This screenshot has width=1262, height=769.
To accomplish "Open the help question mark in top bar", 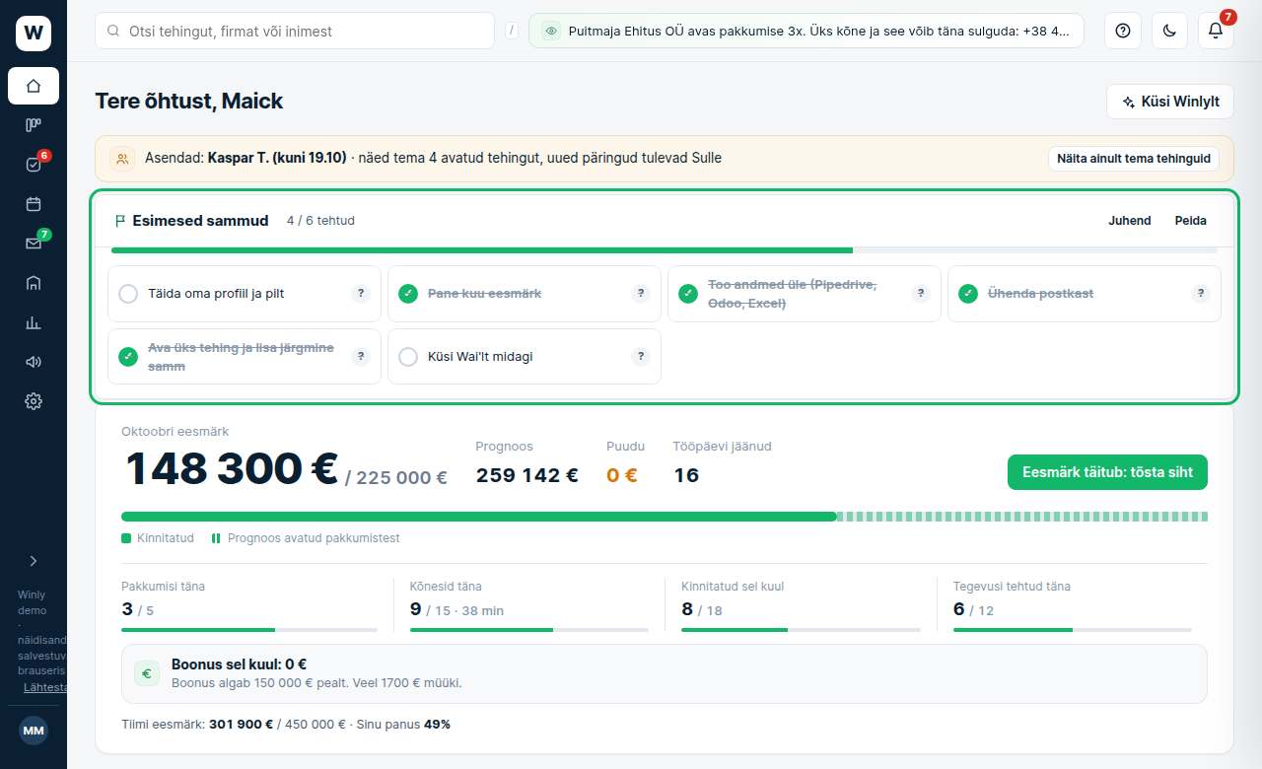I will point(1122,31).
